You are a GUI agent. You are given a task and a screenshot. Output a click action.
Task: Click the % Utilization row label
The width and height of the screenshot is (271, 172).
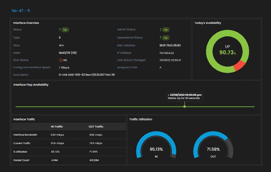[20, 152]
